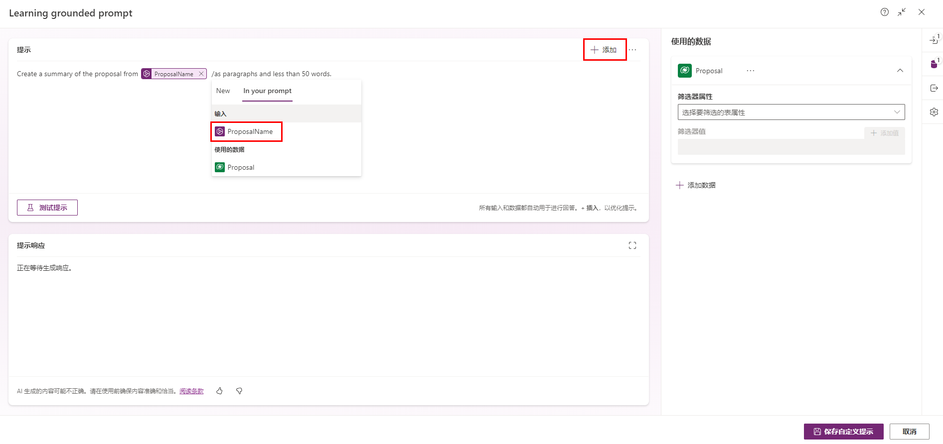Click the prompt text 'Create a summary of the proposal from'
Image resolution: width=943 pixels, height=444 pixels.
pyautogui.click(x=77, y=74)
